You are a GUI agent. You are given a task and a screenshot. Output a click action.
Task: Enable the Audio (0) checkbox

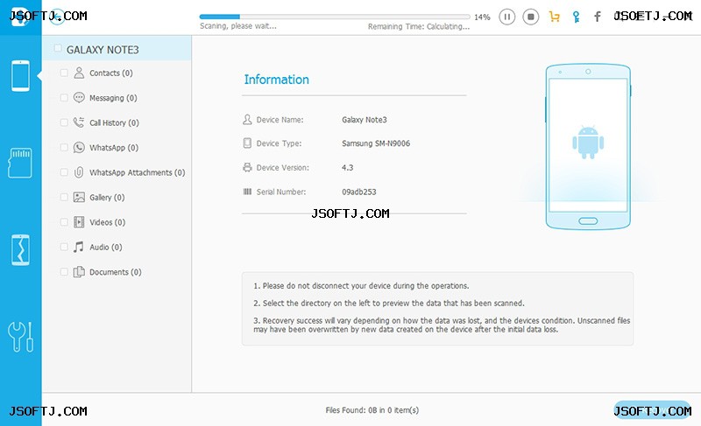[x=64, y=247]
